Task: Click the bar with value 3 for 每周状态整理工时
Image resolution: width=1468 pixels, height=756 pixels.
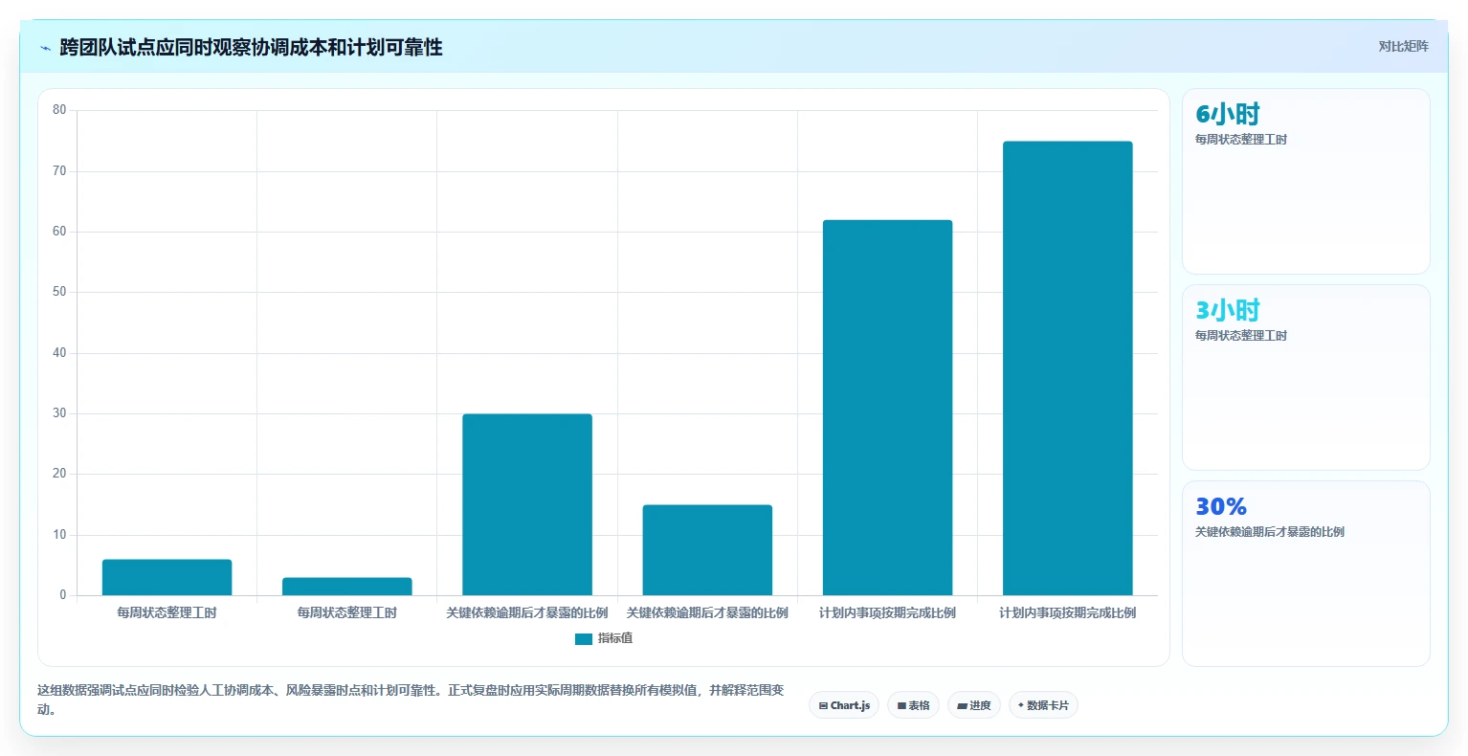Action: click(347, 586)
